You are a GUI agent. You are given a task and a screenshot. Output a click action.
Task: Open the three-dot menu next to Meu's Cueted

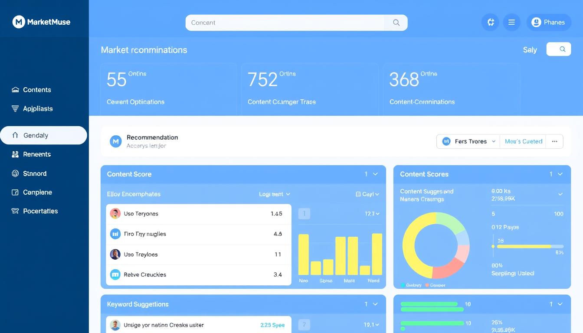(x=555, y=141)
